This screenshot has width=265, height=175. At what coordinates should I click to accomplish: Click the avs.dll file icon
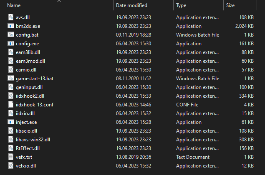tap(11, 17)
